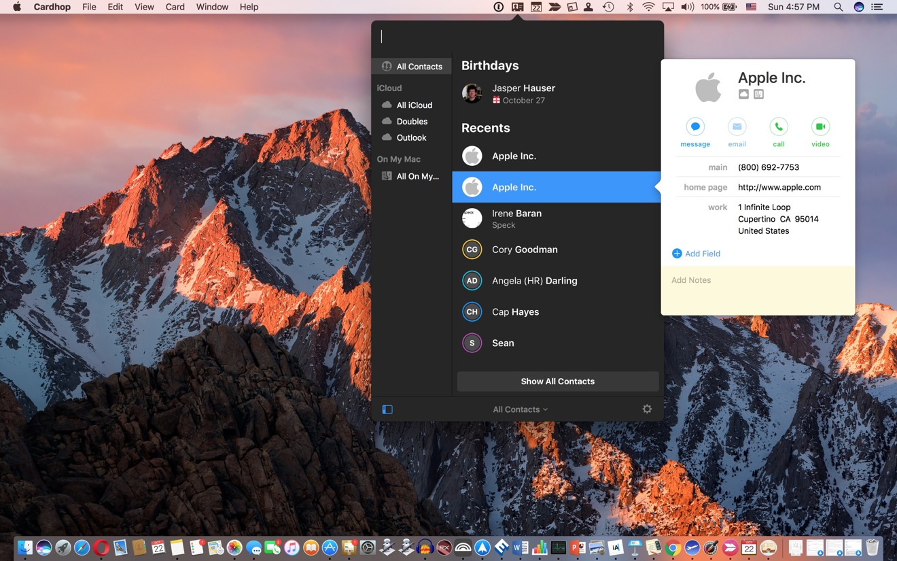The image size is (897, 561).
Task: Open the File menu
Action: [89, 7]
